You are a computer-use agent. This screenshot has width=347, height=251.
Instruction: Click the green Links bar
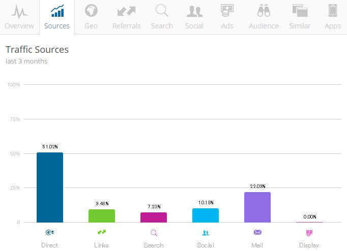[102, 216]
